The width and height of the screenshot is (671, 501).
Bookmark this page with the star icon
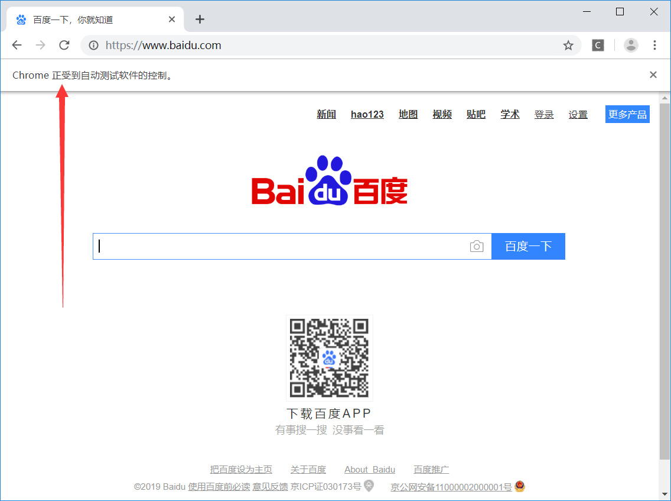pos(568,46)
